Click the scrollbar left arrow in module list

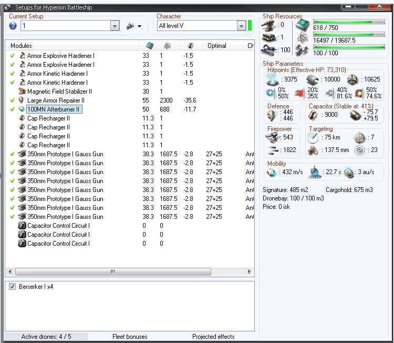[x=10, y=271]
